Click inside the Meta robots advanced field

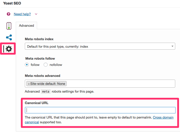click(x=100, y=84)
